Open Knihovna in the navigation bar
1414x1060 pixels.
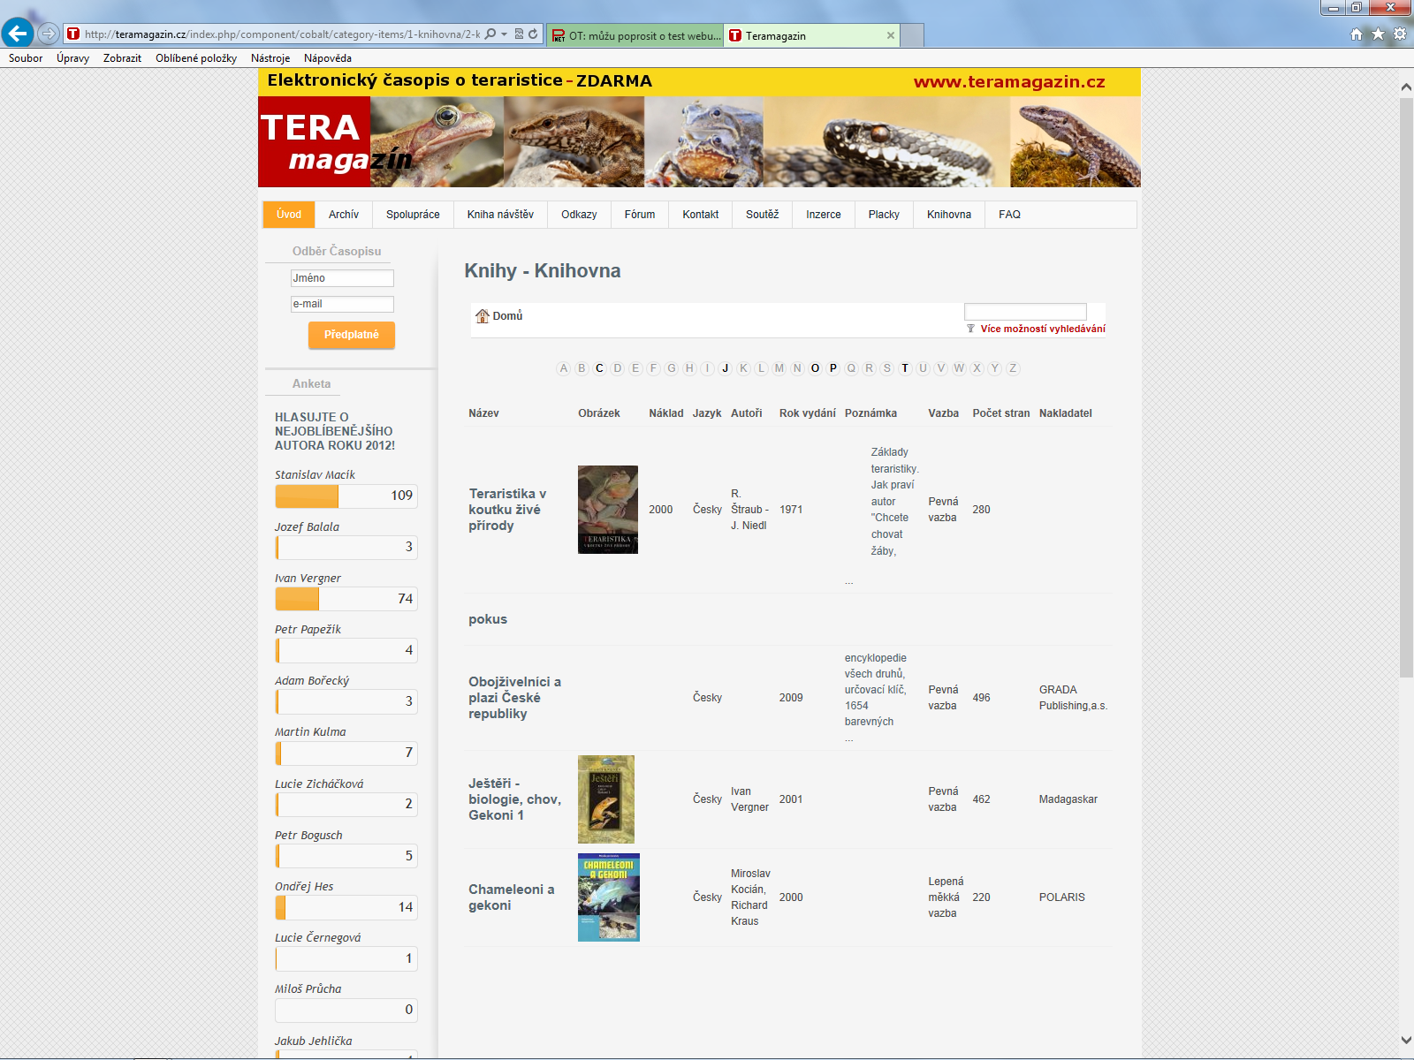point(949,215)
